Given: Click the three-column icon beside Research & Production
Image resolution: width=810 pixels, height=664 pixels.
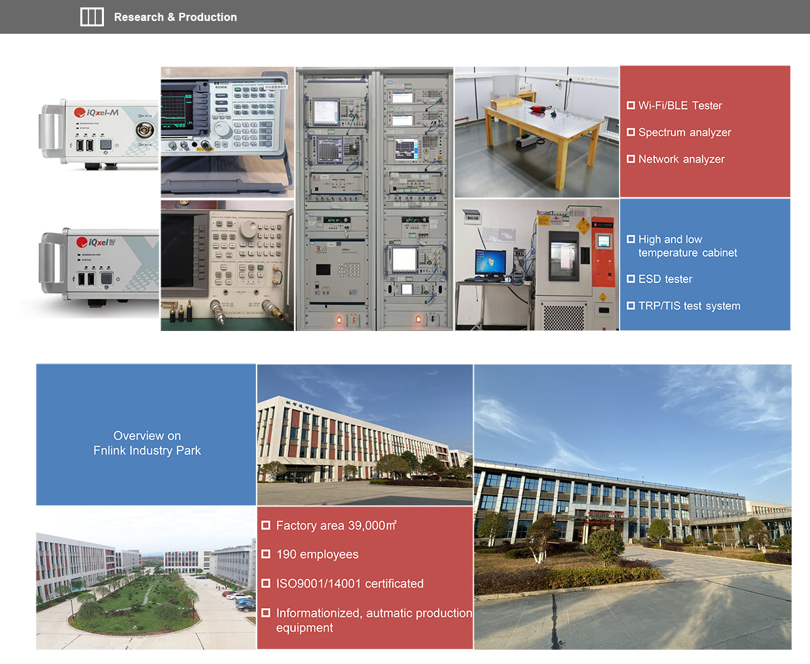Looking at the screenshot, I should pyautogui.click(x=92, y=17).
